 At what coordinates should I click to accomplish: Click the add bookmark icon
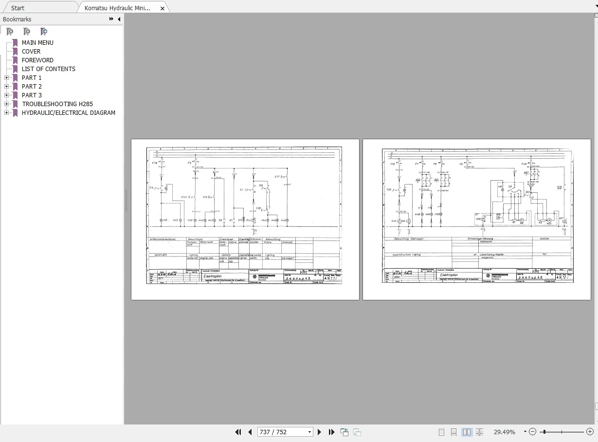[27, 32]
